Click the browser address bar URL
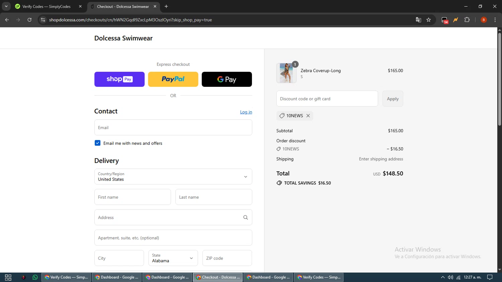The image size is (502, 282). click(x=131, y=20)
